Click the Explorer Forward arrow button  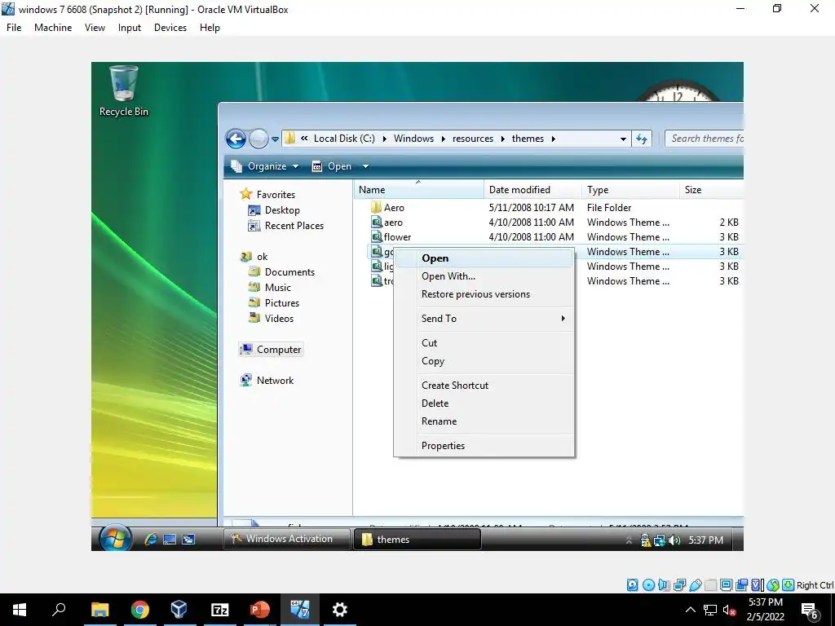click(258, 139)
